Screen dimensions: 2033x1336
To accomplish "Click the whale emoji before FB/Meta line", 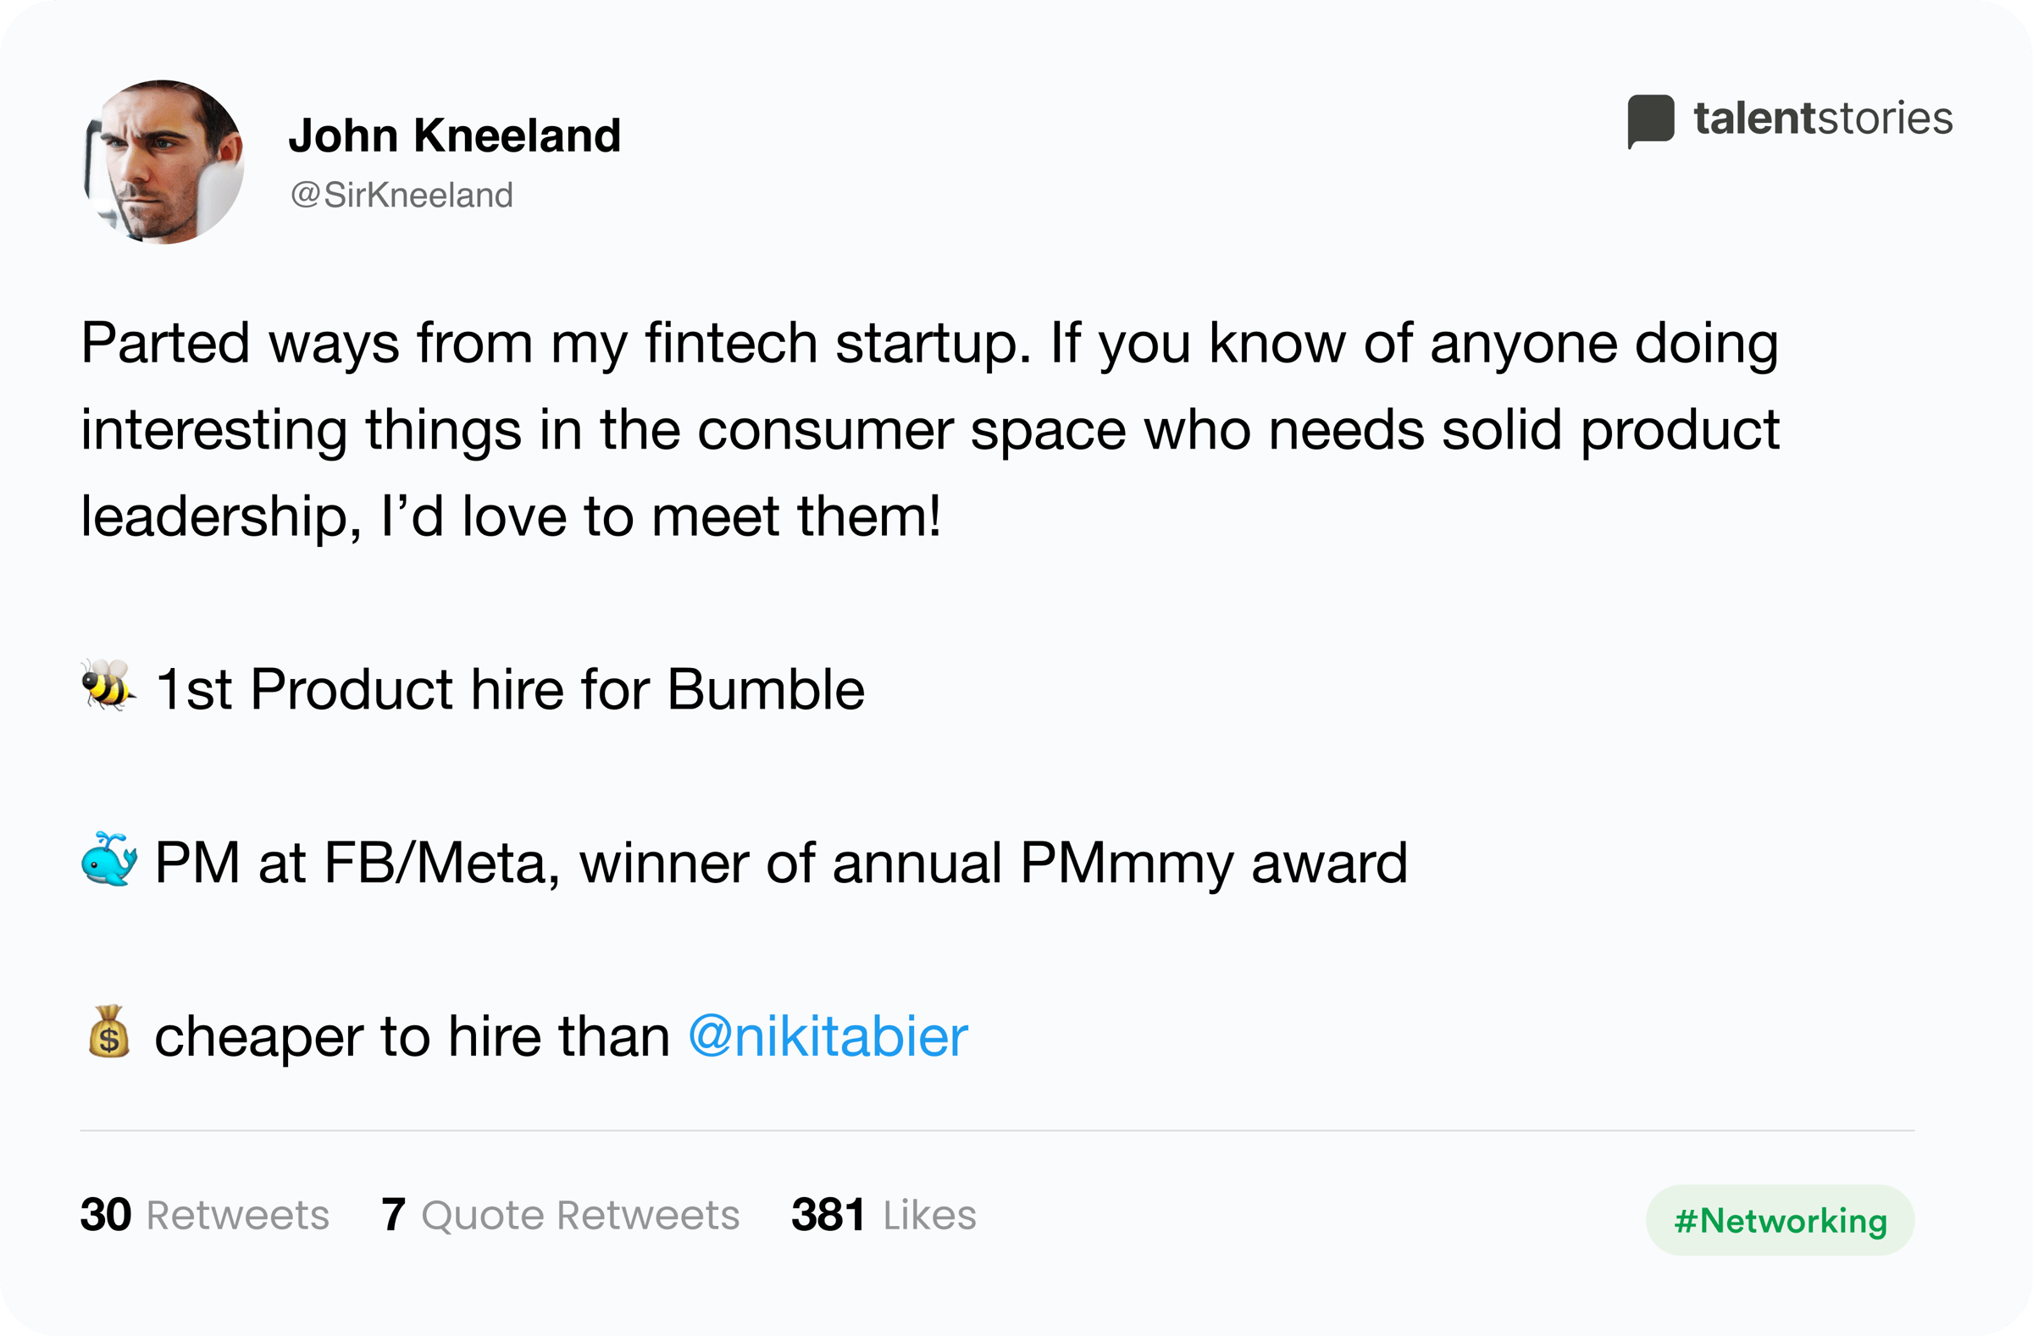I will (109, 858).
